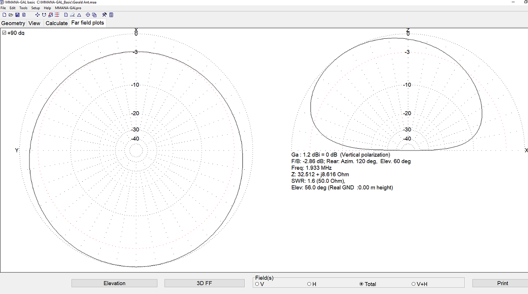The width and height of the screenshot is (528, 294).
Task: Select the H field radio button
Action: [x=309, y=284]
